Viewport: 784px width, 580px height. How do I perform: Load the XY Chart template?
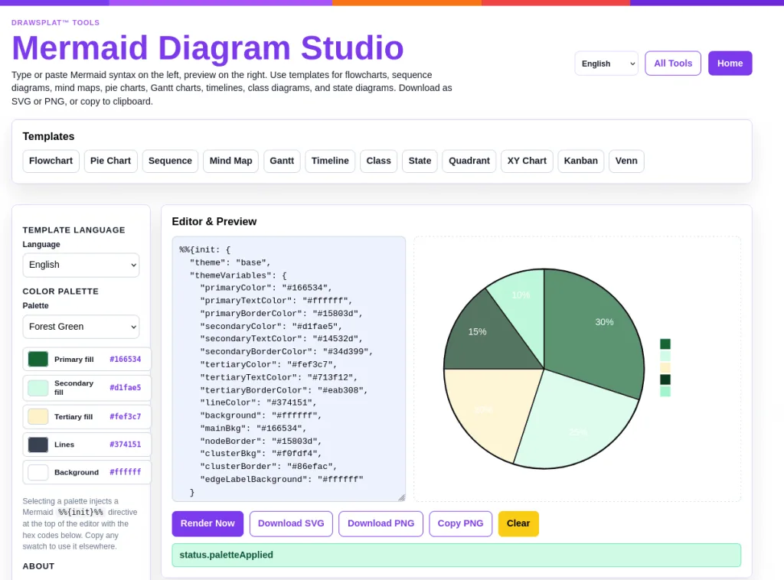[x=527, y=161]
